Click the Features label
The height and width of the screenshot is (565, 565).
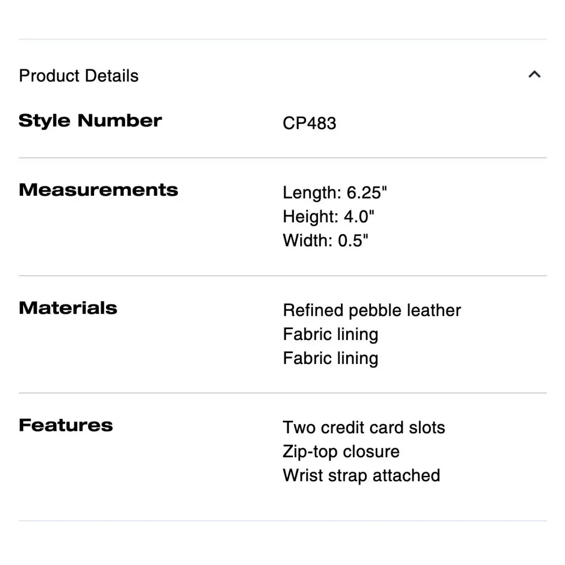pos(66,425)
